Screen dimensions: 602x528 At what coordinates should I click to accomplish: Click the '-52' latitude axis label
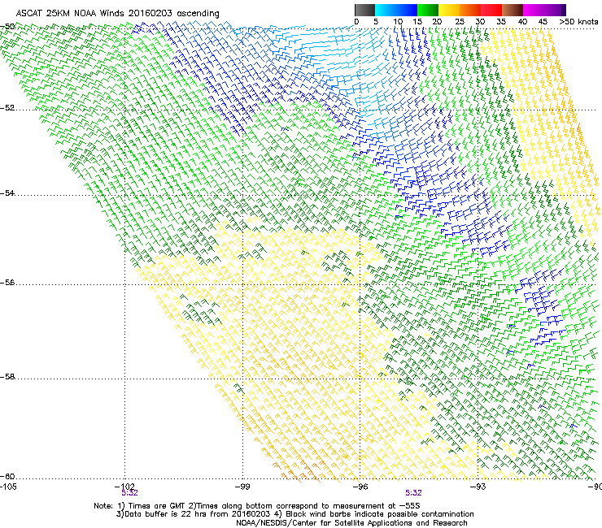tap(7, 108)
